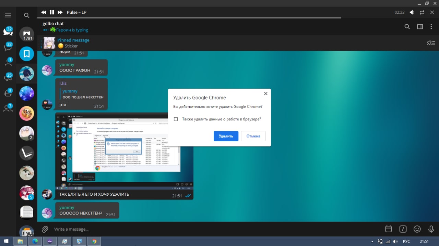Select the ОООО ГРАФОН message
This screenshot has width=439, height=246.
[81, 67]
